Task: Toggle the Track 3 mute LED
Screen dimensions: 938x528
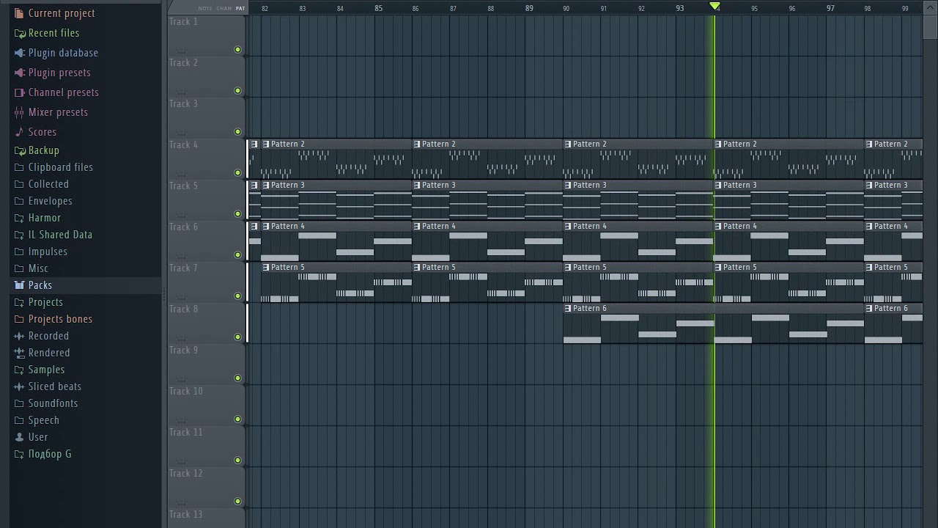Action: [237, 132]
